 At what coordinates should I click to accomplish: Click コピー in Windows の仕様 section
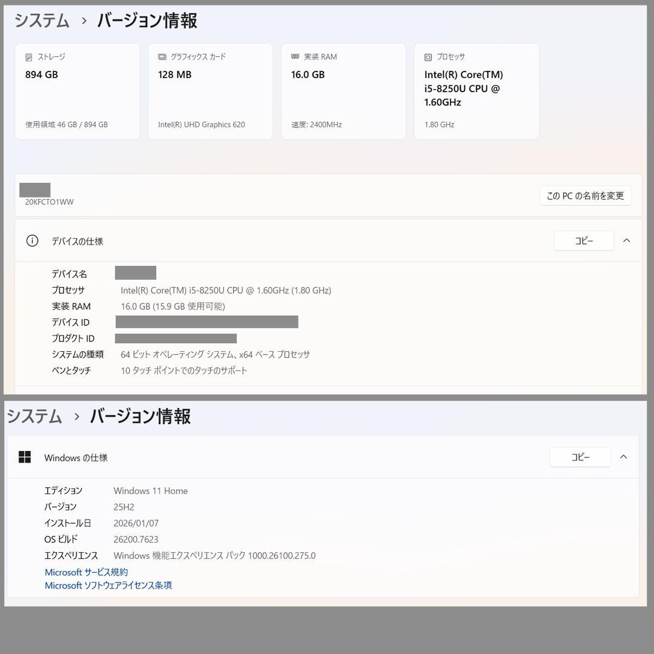point(580,457)
